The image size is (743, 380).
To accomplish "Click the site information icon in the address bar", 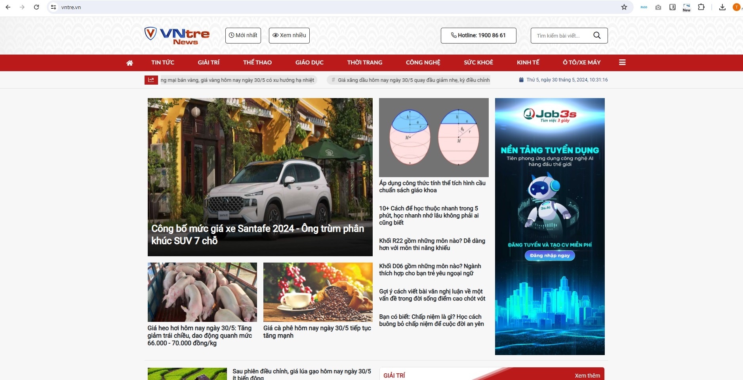I will point(53,7).
